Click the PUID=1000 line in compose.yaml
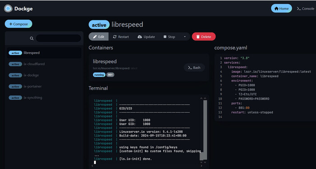This screenshot has width=316, height=169. click(x=245, y=85)
